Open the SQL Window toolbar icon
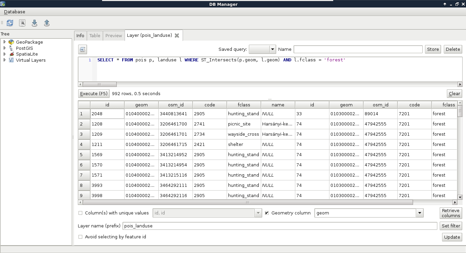 point(22,23)
